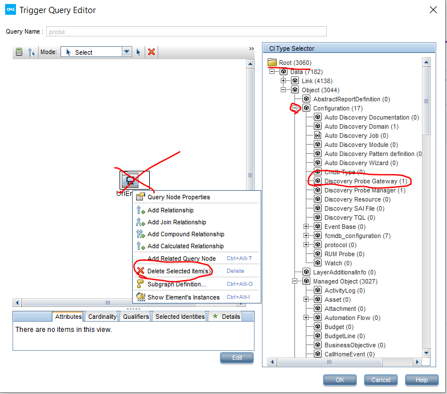The image size is (447, 394).
Task: Select the UriEndpoint query node icon
Action: 130,179
